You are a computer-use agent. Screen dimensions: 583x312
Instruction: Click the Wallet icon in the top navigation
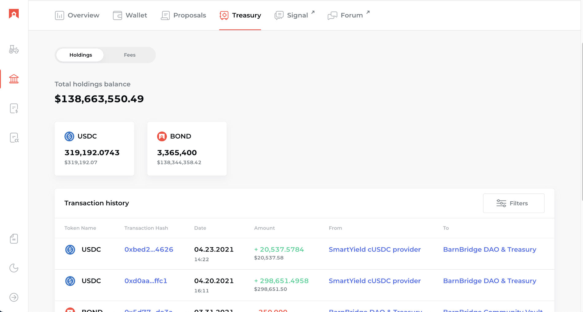(118, 15)
